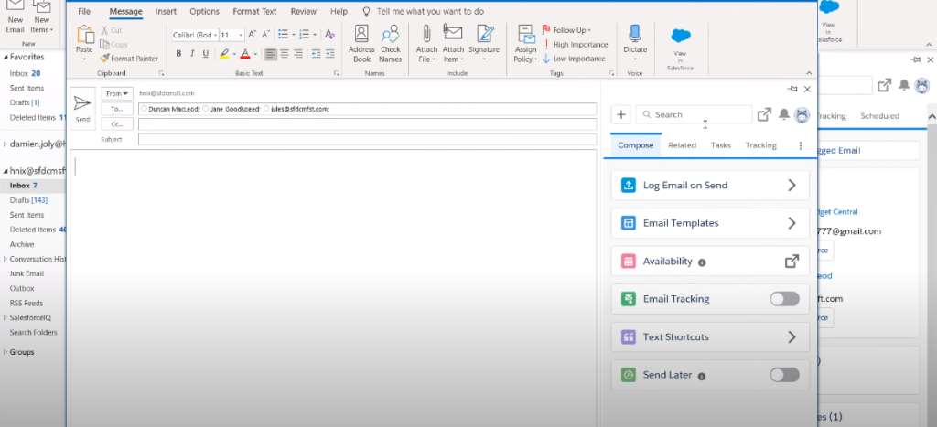The width and height of the screenshot is (937, 427).
Task: Click the Send email button
Action: pos(82,106)
